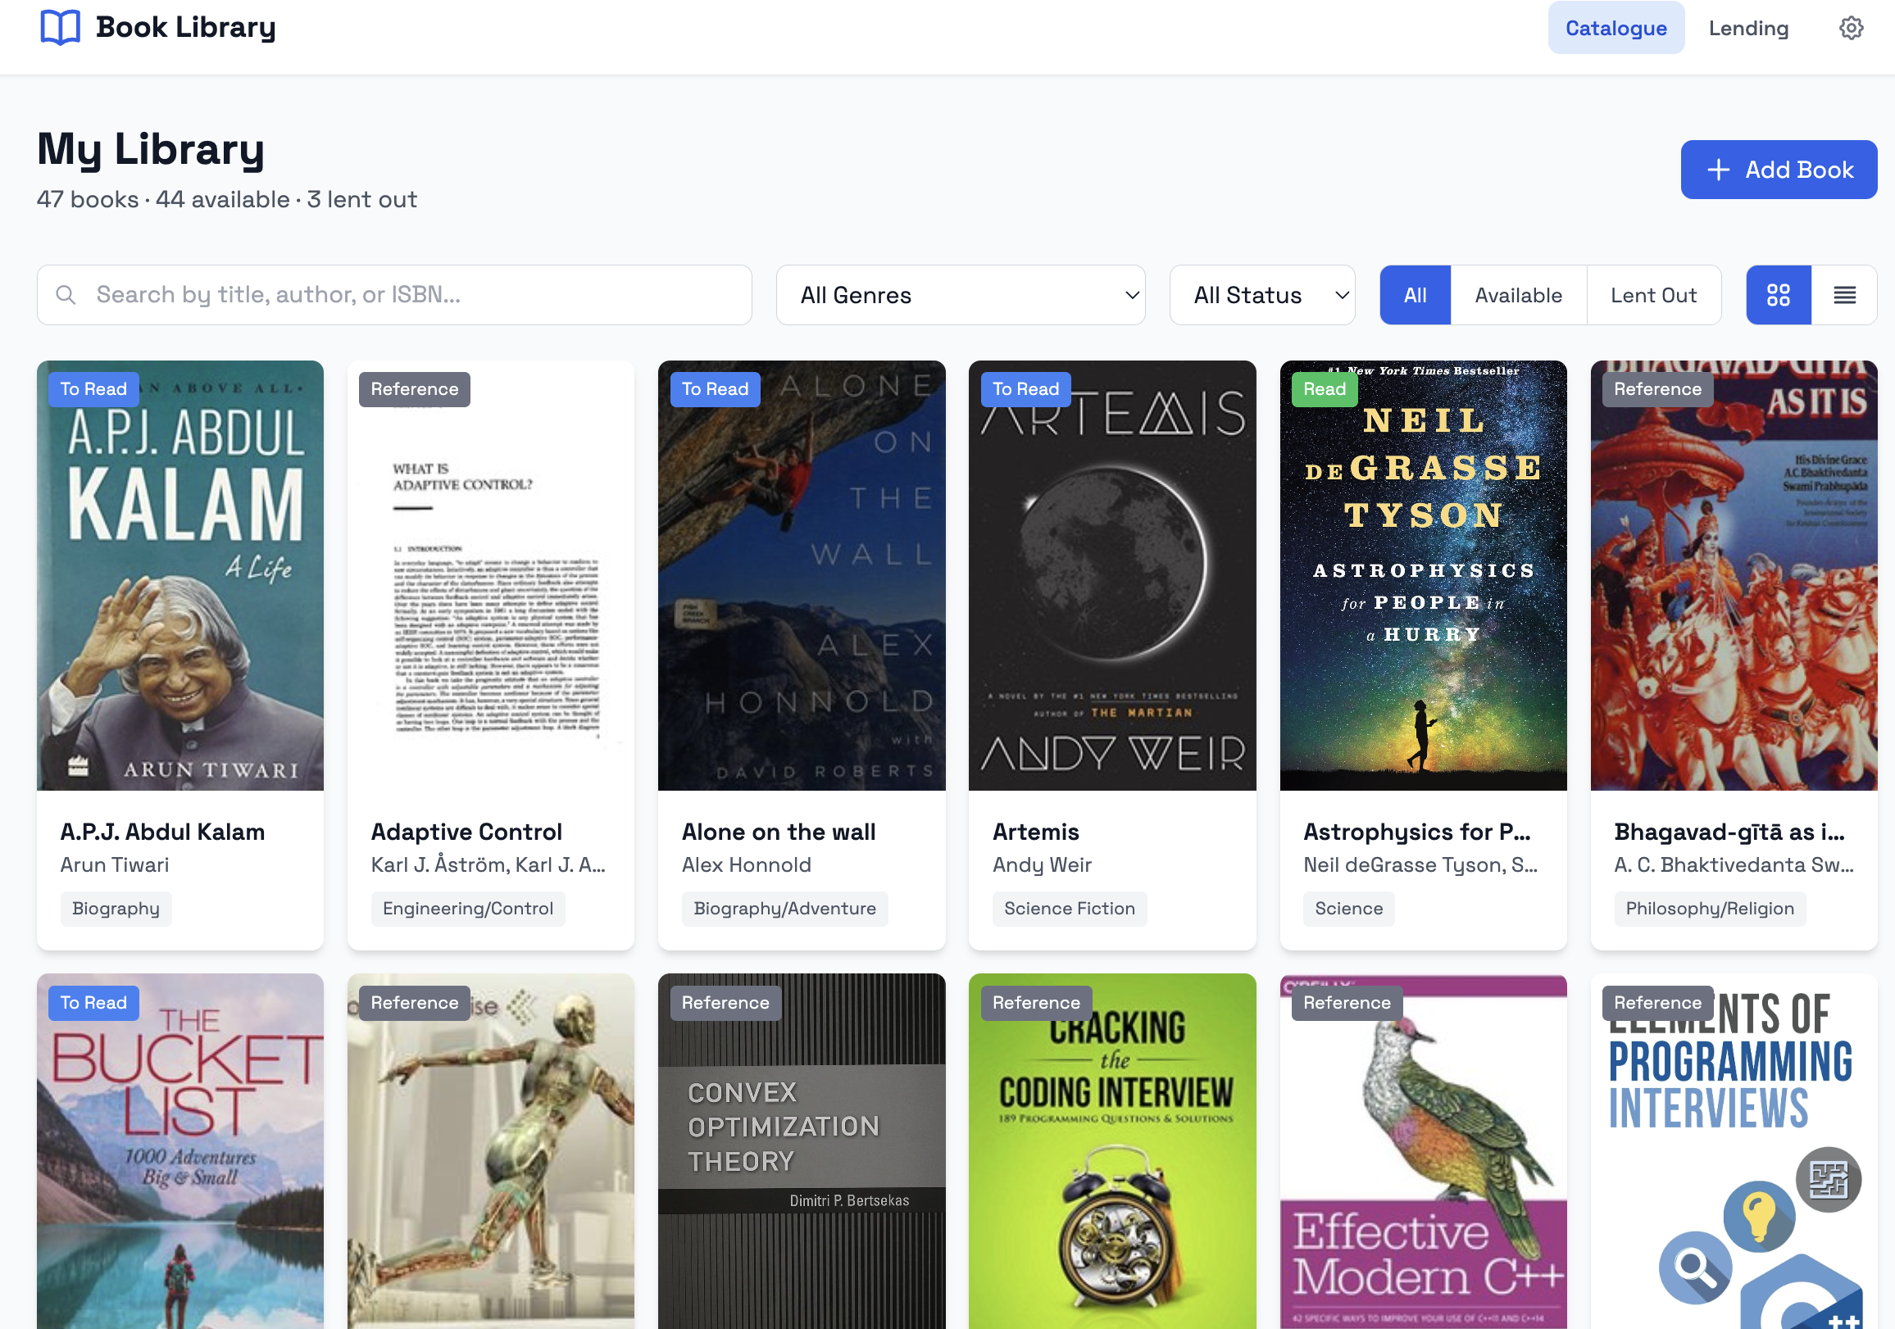Select the 'Lent Out' filter option
Viewport: 1895px width, 1329px height.
(1653, 294)
